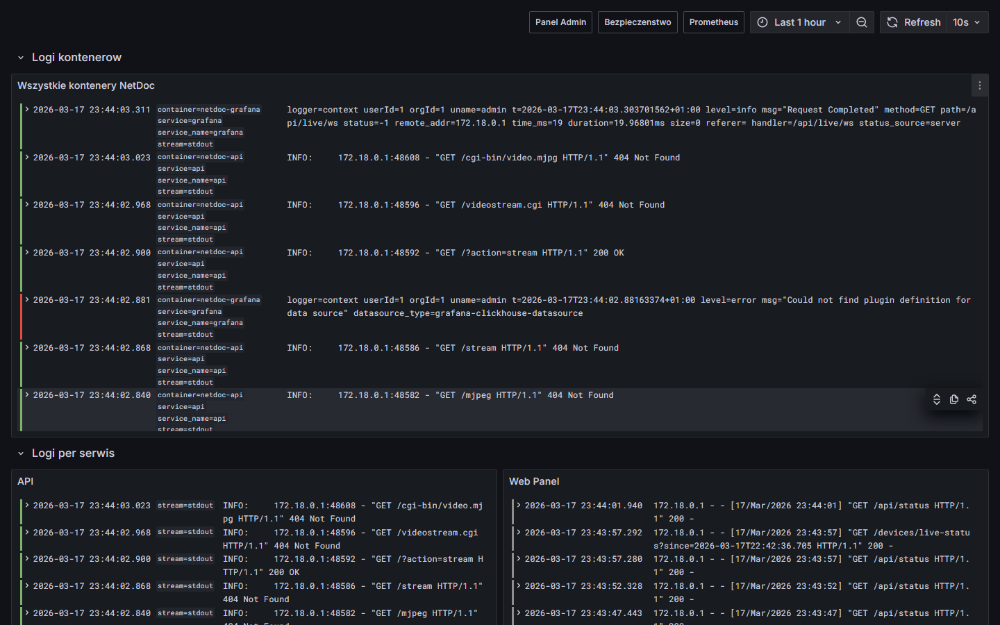Open the Panel Admin link
The height and width of the screenshot is (625, 1000).
pyautogui.click(x=560, y=22)
